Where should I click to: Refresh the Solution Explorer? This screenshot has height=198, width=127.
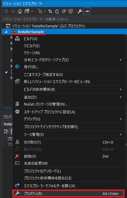[57, 11]
